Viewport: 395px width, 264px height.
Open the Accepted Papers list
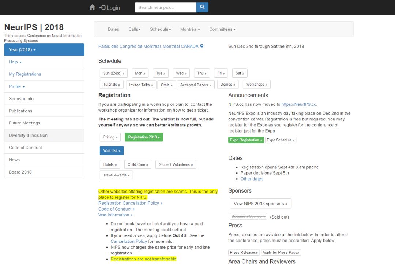(196, 85)
